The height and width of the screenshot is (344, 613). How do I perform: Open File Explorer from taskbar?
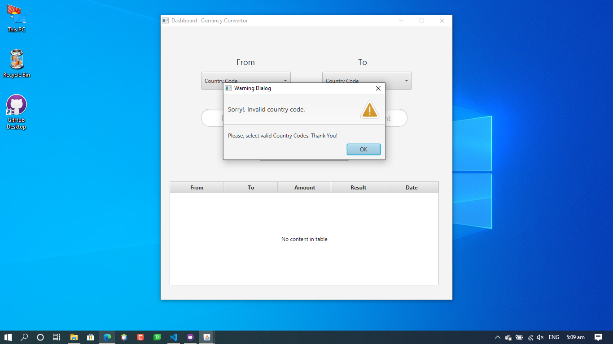[74, 337]
